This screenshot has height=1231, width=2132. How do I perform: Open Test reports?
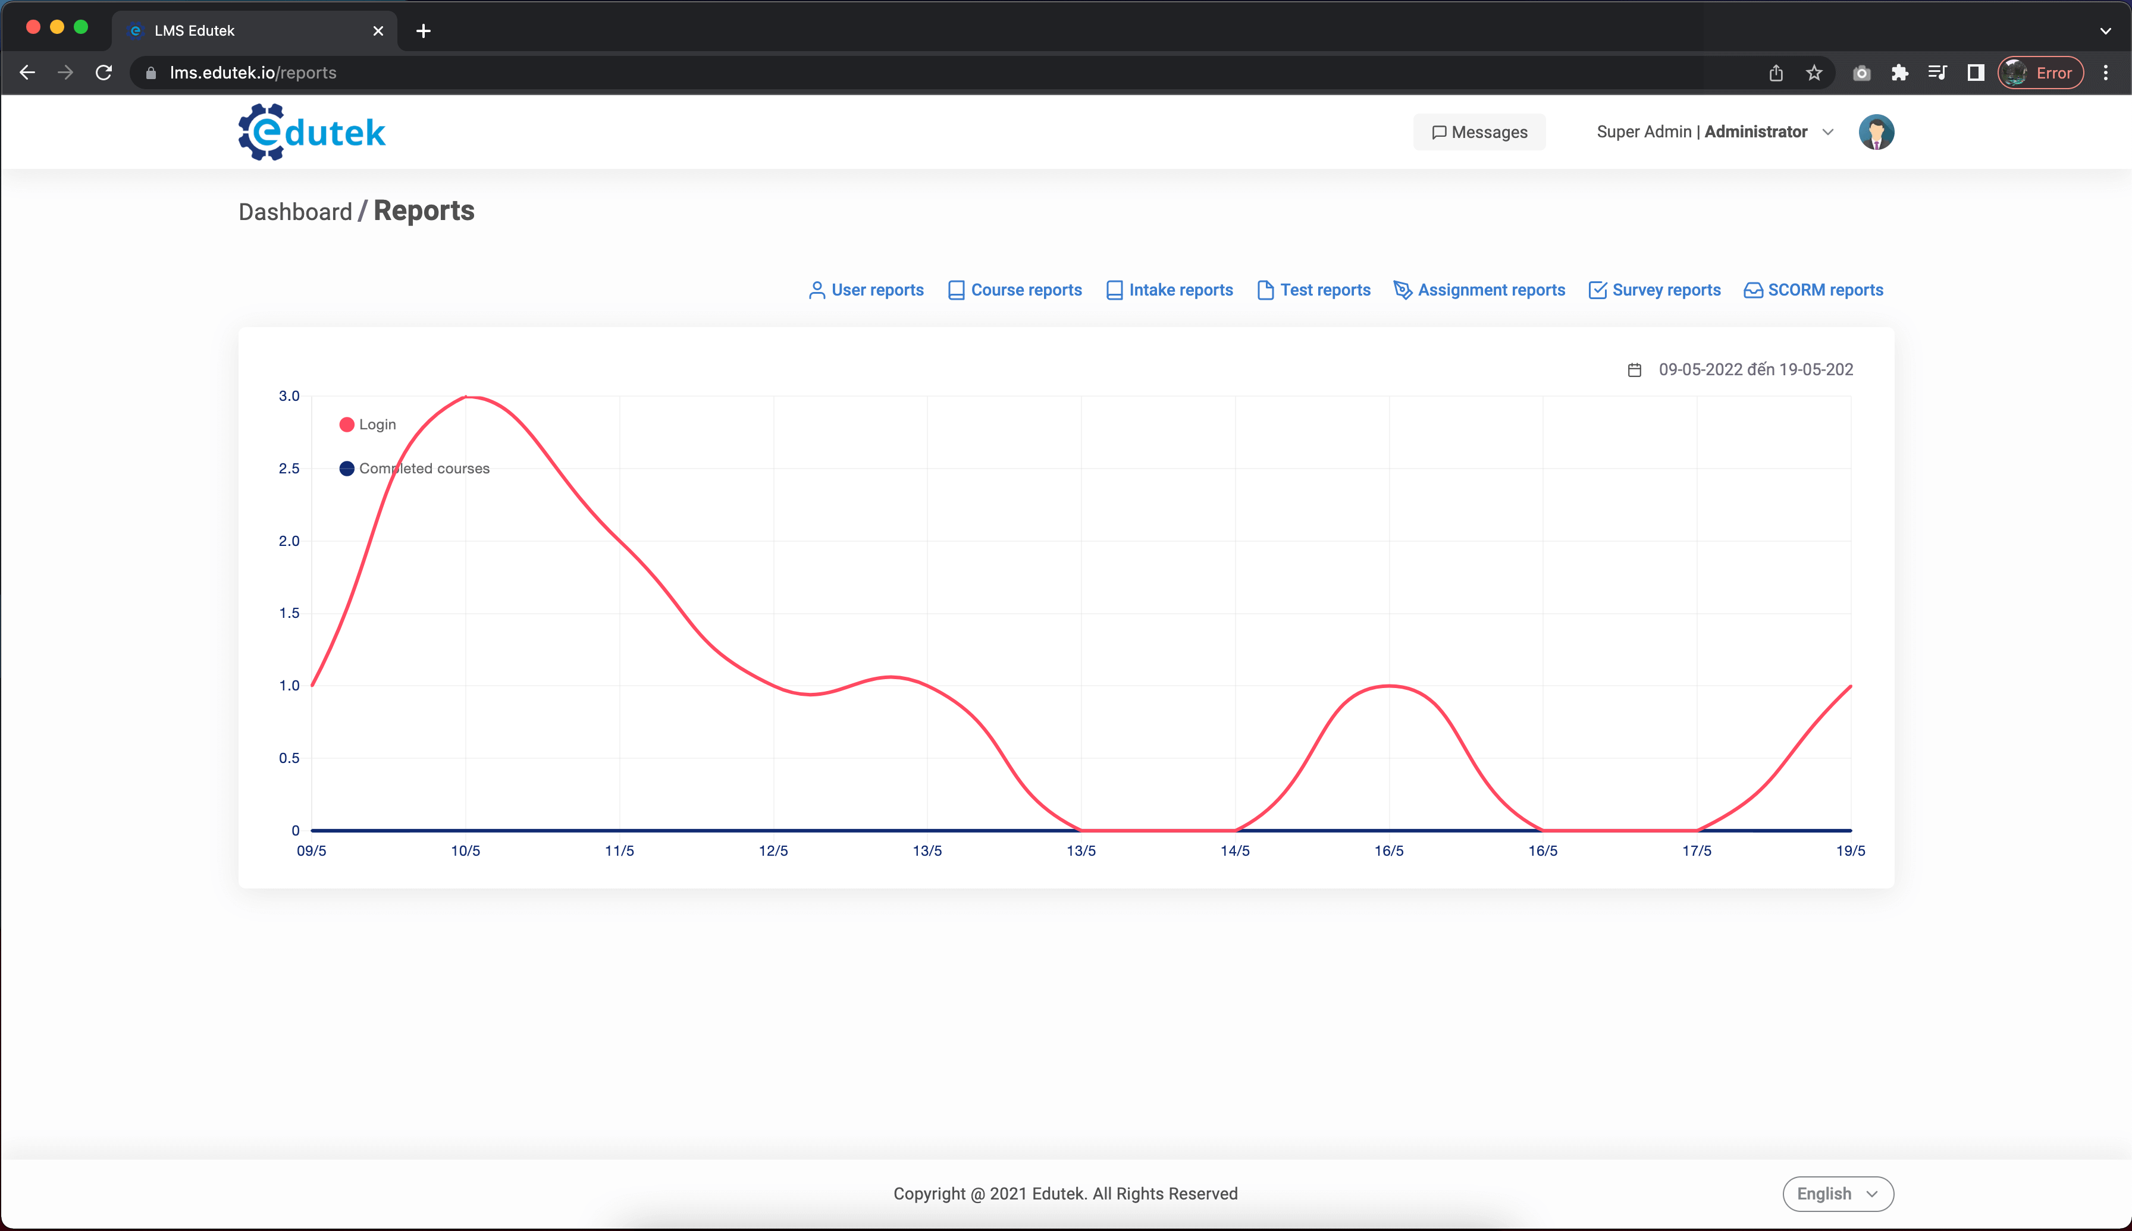click(x=1313, y=290)
